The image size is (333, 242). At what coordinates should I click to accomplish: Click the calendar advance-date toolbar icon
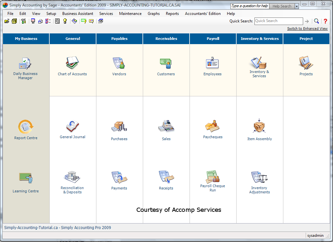(x=33, y=21)
